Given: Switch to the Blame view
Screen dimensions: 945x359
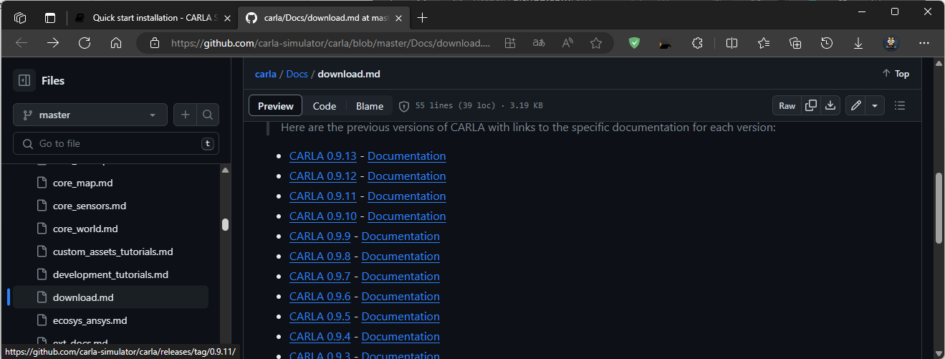Looking at the screenshot, I should 370,106.
